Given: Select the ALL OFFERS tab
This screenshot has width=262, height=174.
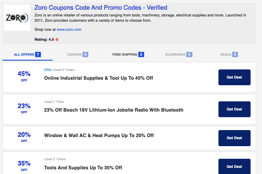Looking at the screenshot, I should pyautogui.click(x=23, y=54).
